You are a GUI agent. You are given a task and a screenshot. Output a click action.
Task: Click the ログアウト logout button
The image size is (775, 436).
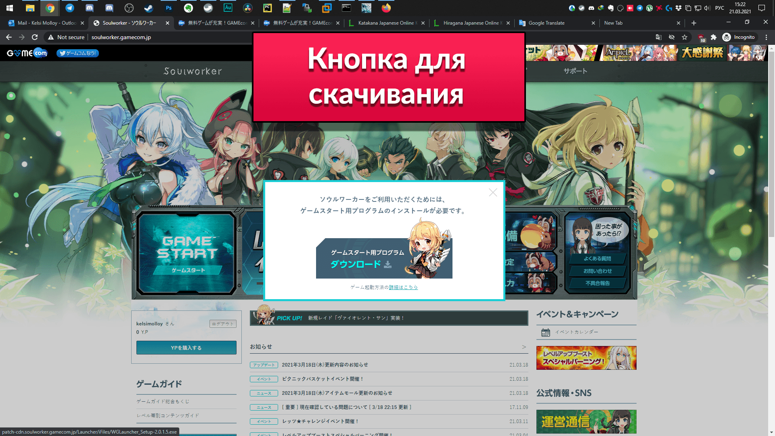click(223, 324)
